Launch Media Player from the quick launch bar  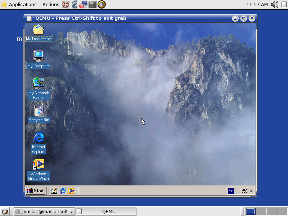pyautogui.click(x=71, y=191)
